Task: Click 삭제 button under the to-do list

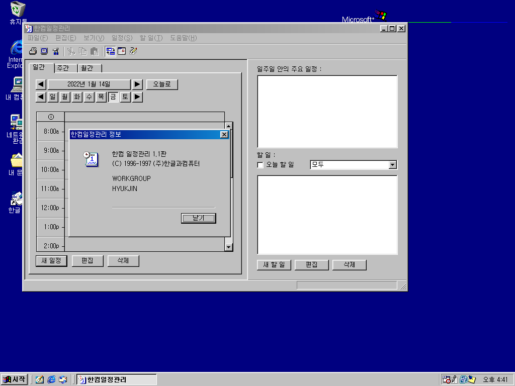Action: (x=349, y=265)
